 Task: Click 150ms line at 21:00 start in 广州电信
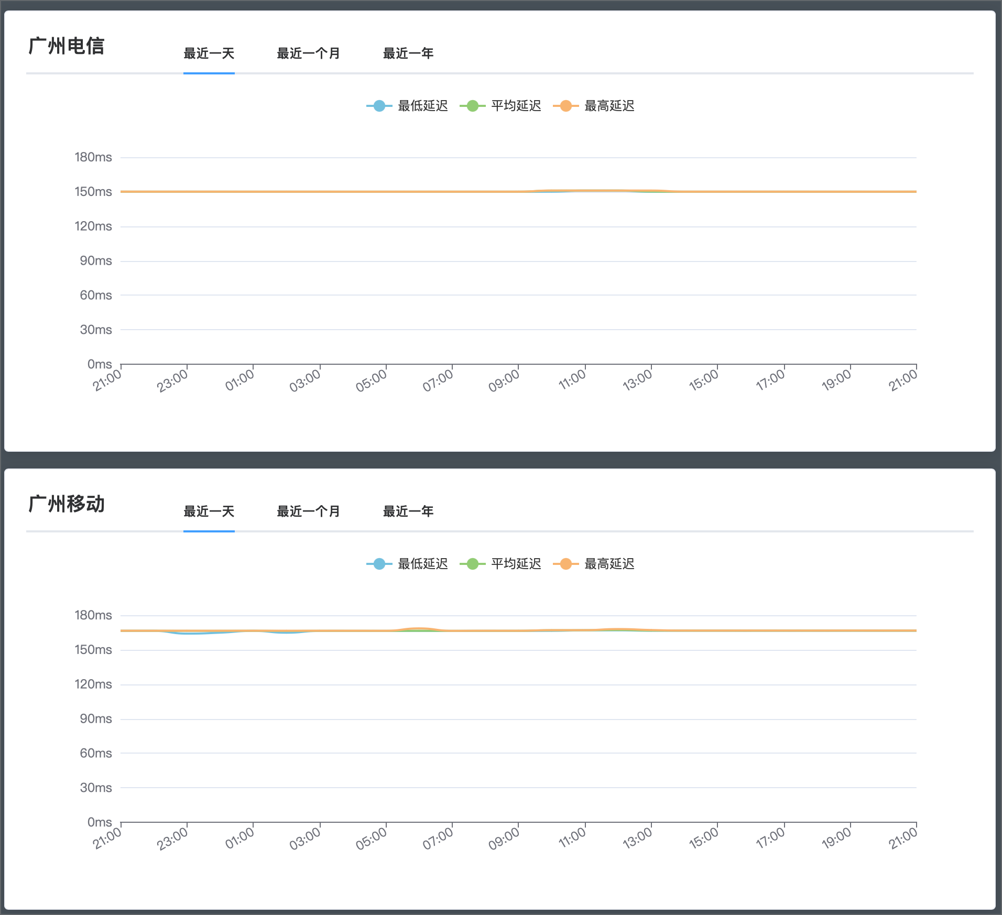122,192
